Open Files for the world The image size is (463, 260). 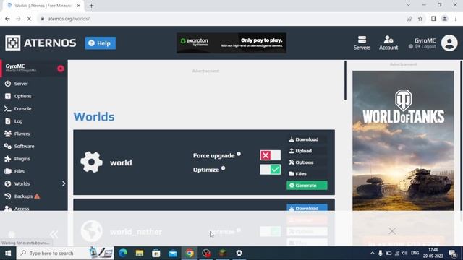point(307,174)
